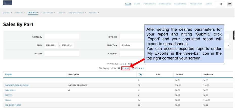Screen dimensions: 235x108
Task: Click 'Displaying 1 - 25 of 34' text
Action: pyautogui.click(x=109, y=68)
